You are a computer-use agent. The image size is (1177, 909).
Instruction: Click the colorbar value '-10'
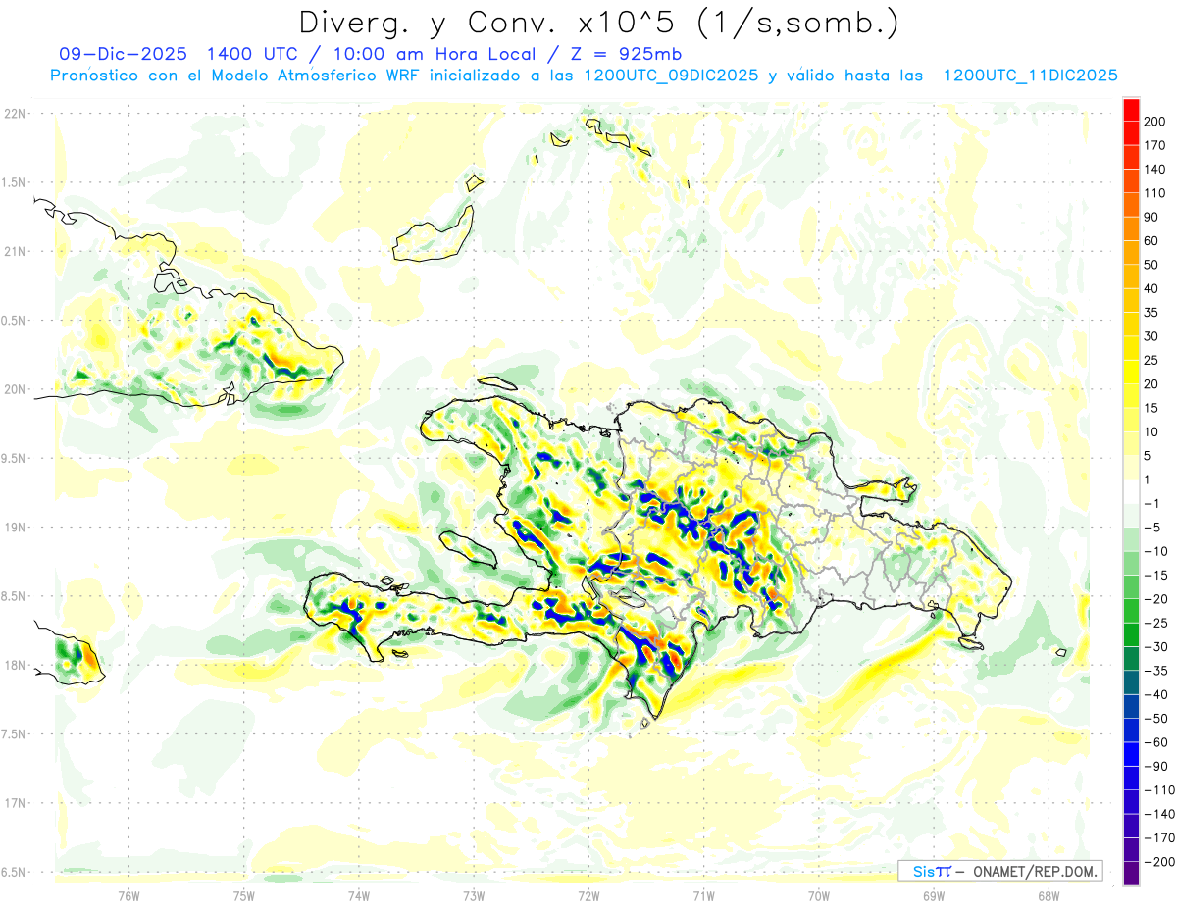1155,551
